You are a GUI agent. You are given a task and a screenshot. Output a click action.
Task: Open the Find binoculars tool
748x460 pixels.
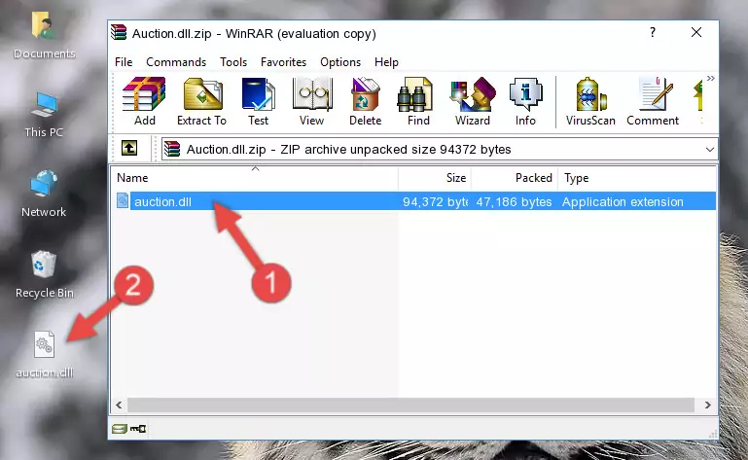pos(418,101)
